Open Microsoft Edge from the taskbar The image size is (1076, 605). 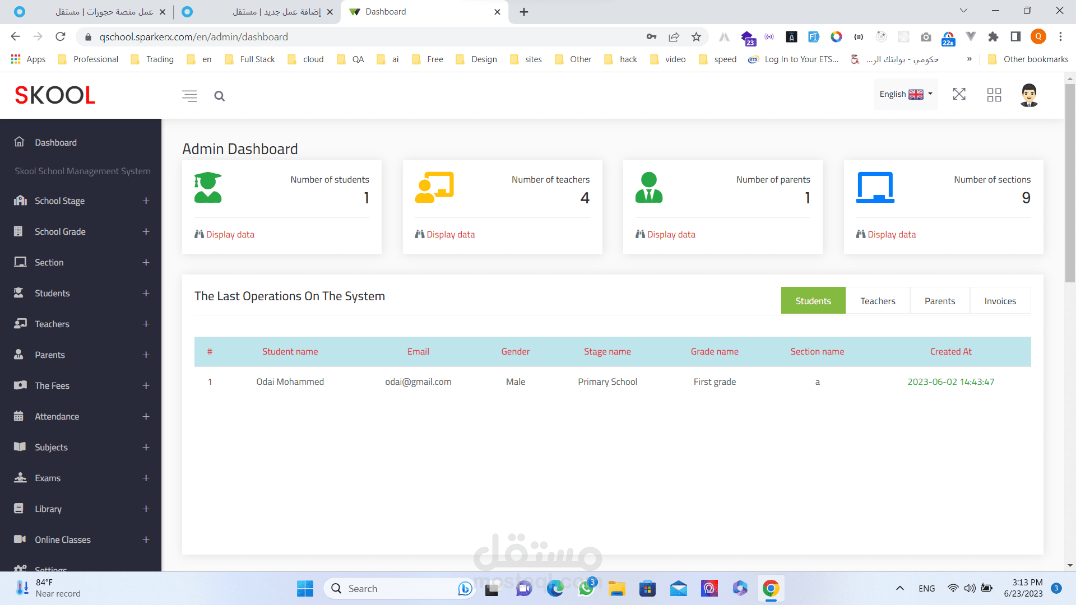[x=555, y=588]
